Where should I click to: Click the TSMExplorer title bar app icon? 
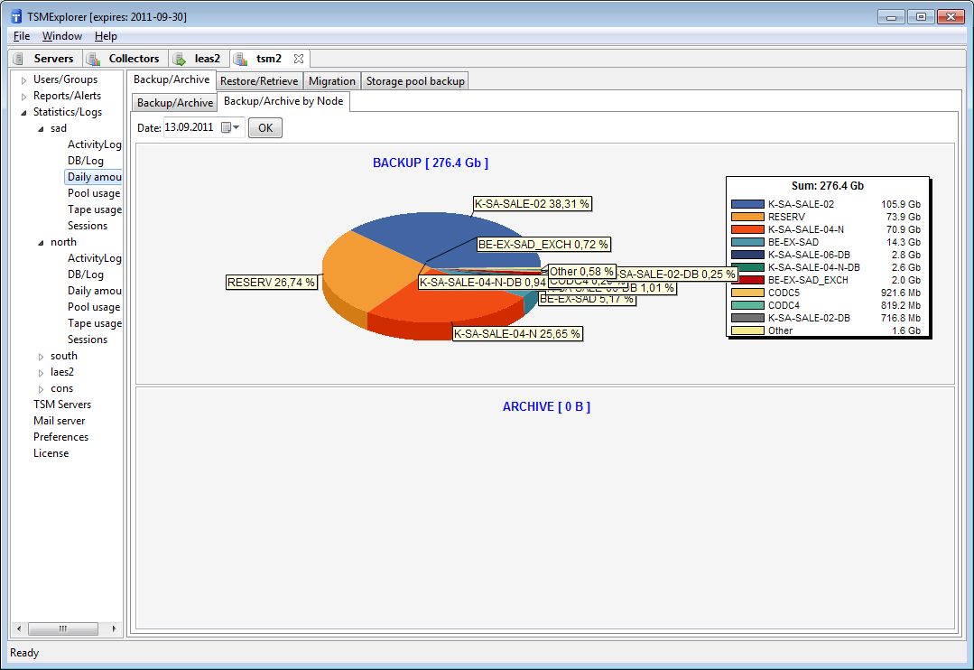coord(16,16)
